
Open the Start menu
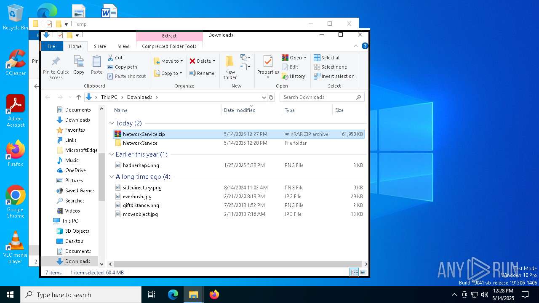tap(10, 295)
